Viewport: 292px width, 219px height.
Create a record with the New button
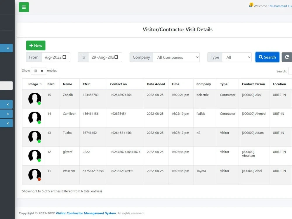(36, 45)
